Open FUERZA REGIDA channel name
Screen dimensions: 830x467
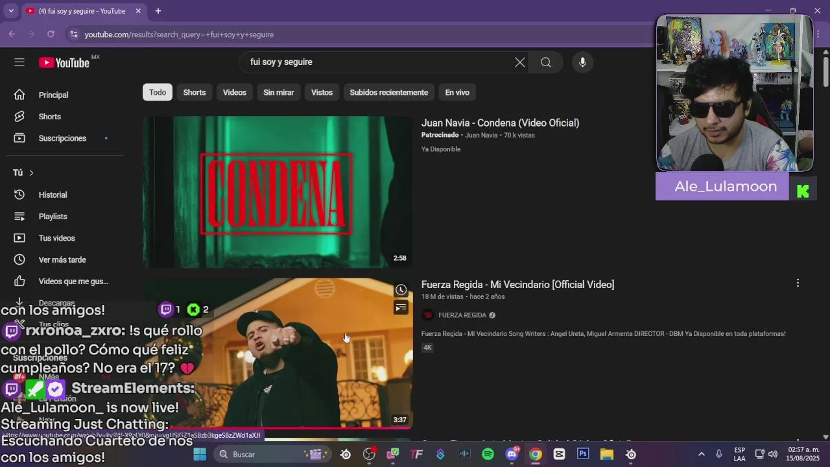[462, 315]
